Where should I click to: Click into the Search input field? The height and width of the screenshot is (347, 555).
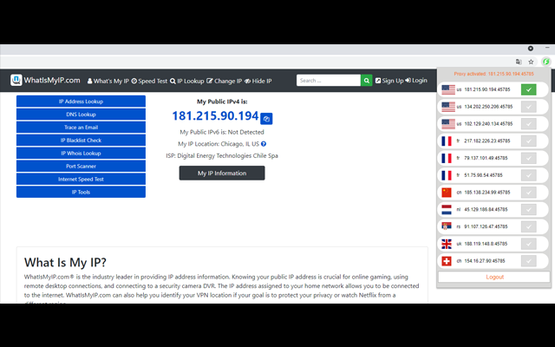[x=329, y=81]
